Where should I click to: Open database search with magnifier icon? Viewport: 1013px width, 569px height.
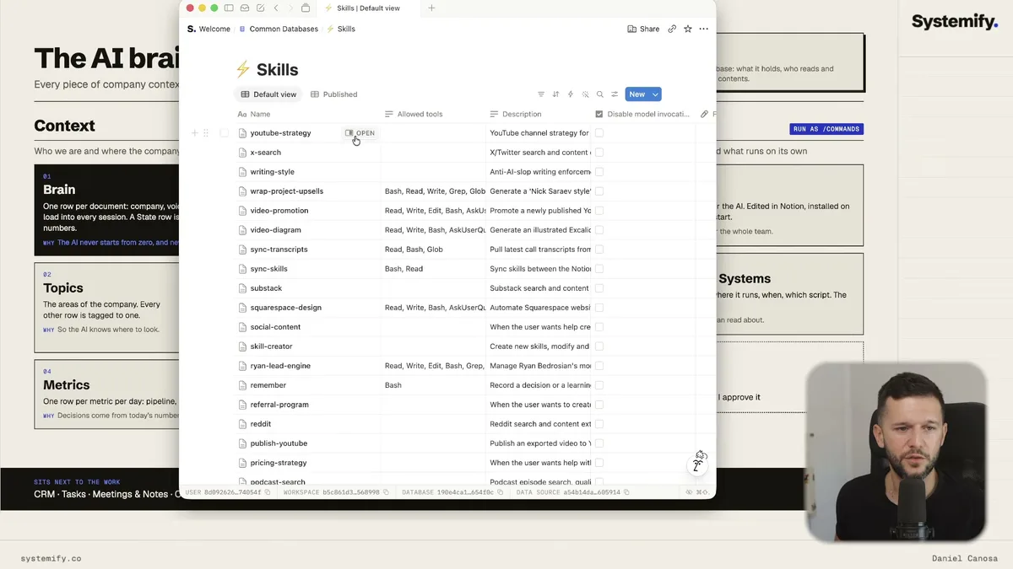coord(600,94)
